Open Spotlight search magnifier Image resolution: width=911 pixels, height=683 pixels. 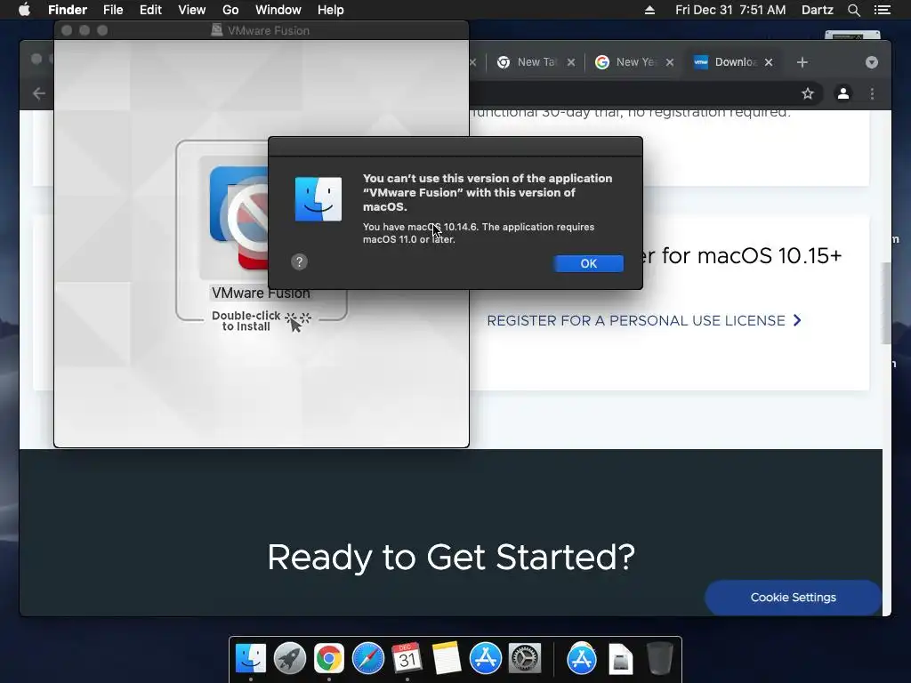(853, 10)
